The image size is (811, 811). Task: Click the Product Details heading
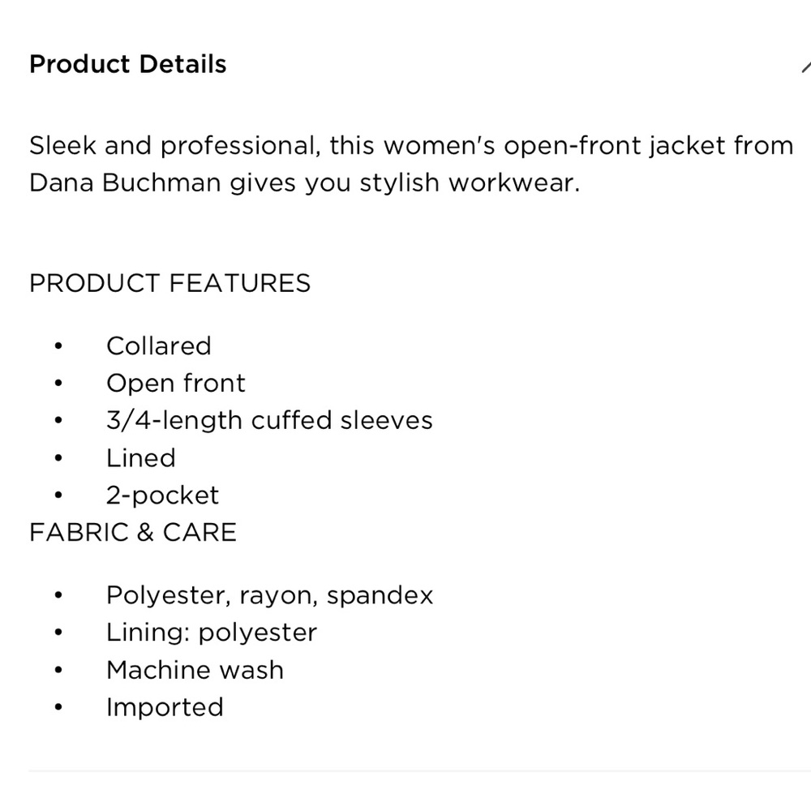pyautogui.click(x=128, y=64)
